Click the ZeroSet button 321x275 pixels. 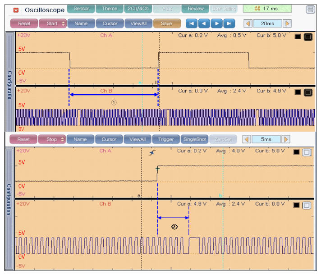click(223, 139)
